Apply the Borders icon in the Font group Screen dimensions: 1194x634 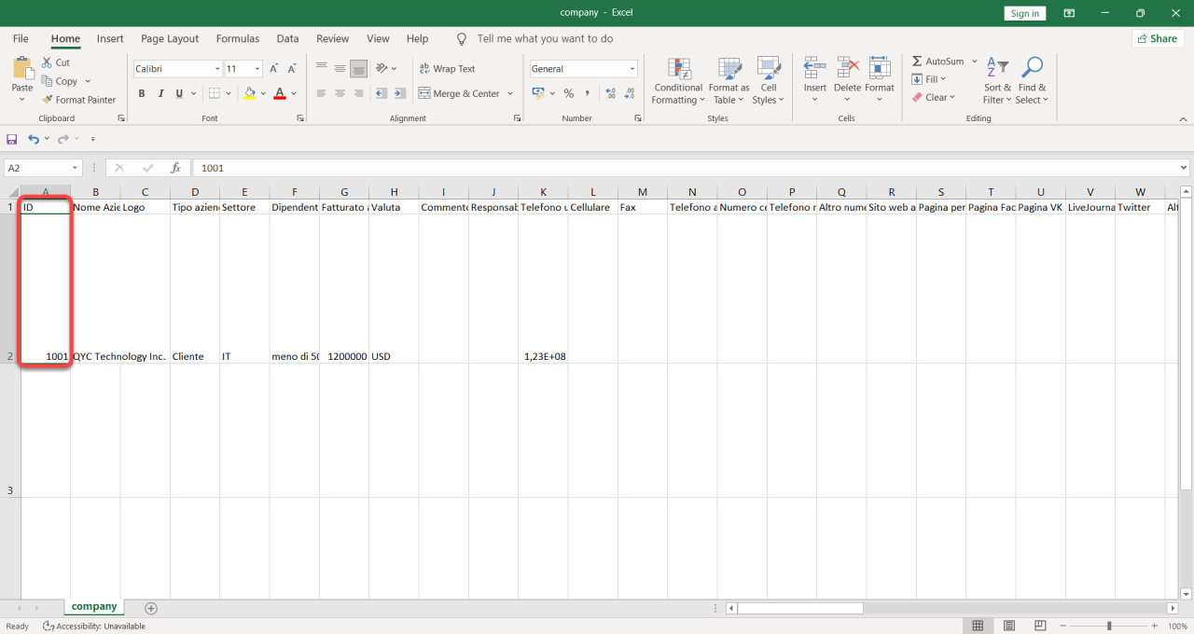click(214, 93)
